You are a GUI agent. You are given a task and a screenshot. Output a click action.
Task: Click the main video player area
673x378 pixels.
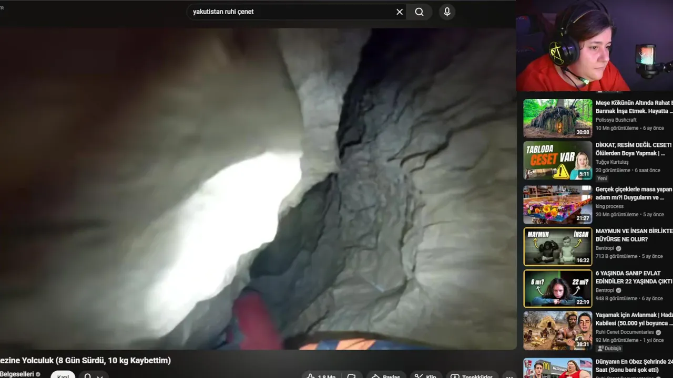(x=258, y=189)
